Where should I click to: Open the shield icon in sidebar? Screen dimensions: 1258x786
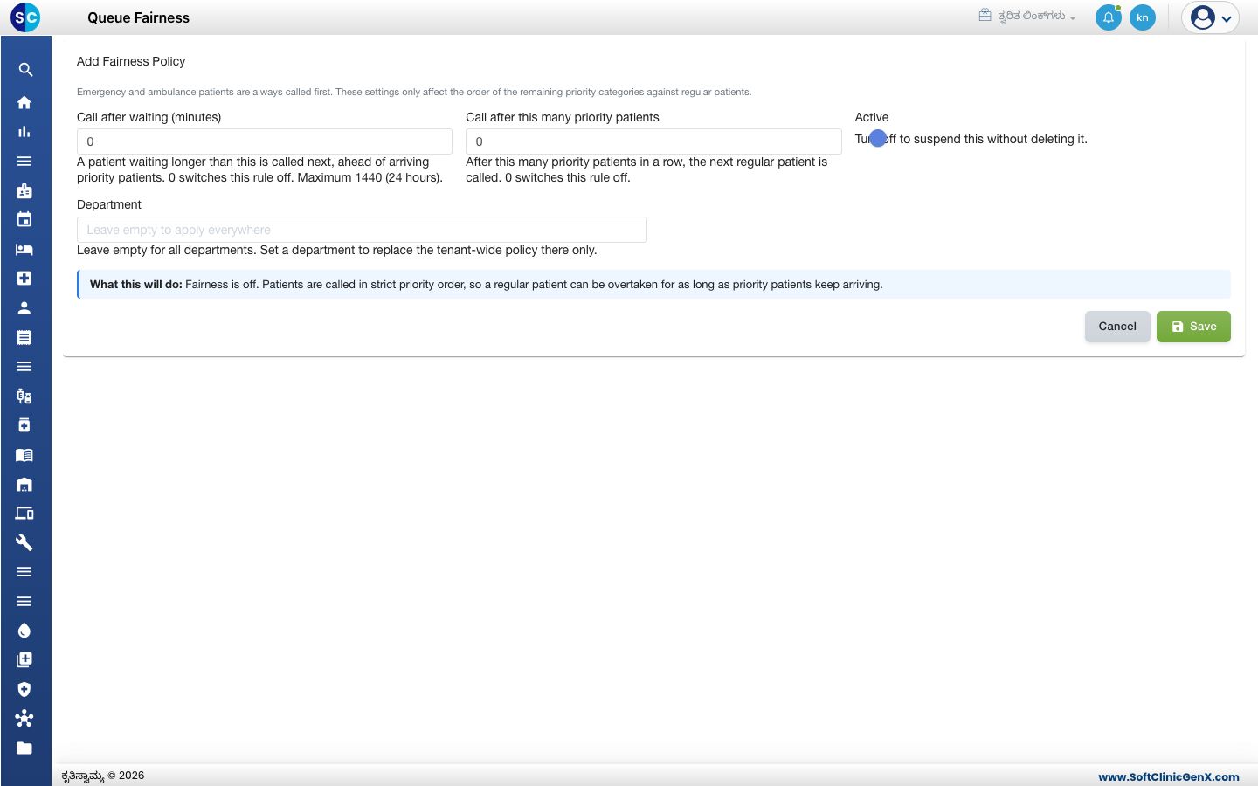24,689
